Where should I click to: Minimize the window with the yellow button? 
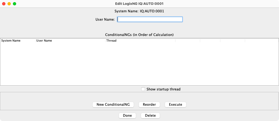coord(9,4)
